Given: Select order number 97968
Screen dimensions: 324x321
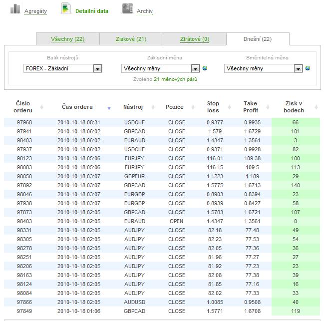Looking at the screenshot, I should click(x=24, y=122).
